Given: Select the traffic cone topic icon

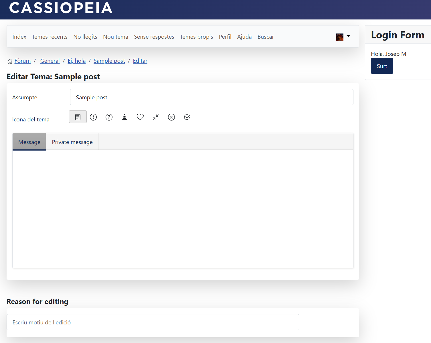Looking at the screenshot, I should [124, 117].
